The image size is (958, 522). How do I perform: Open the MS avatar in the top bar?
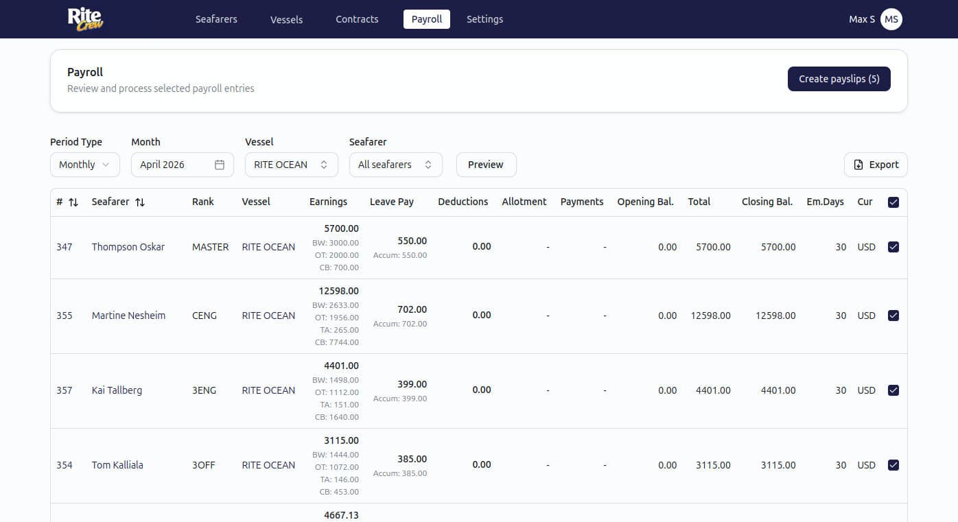[x=891, y=19]
